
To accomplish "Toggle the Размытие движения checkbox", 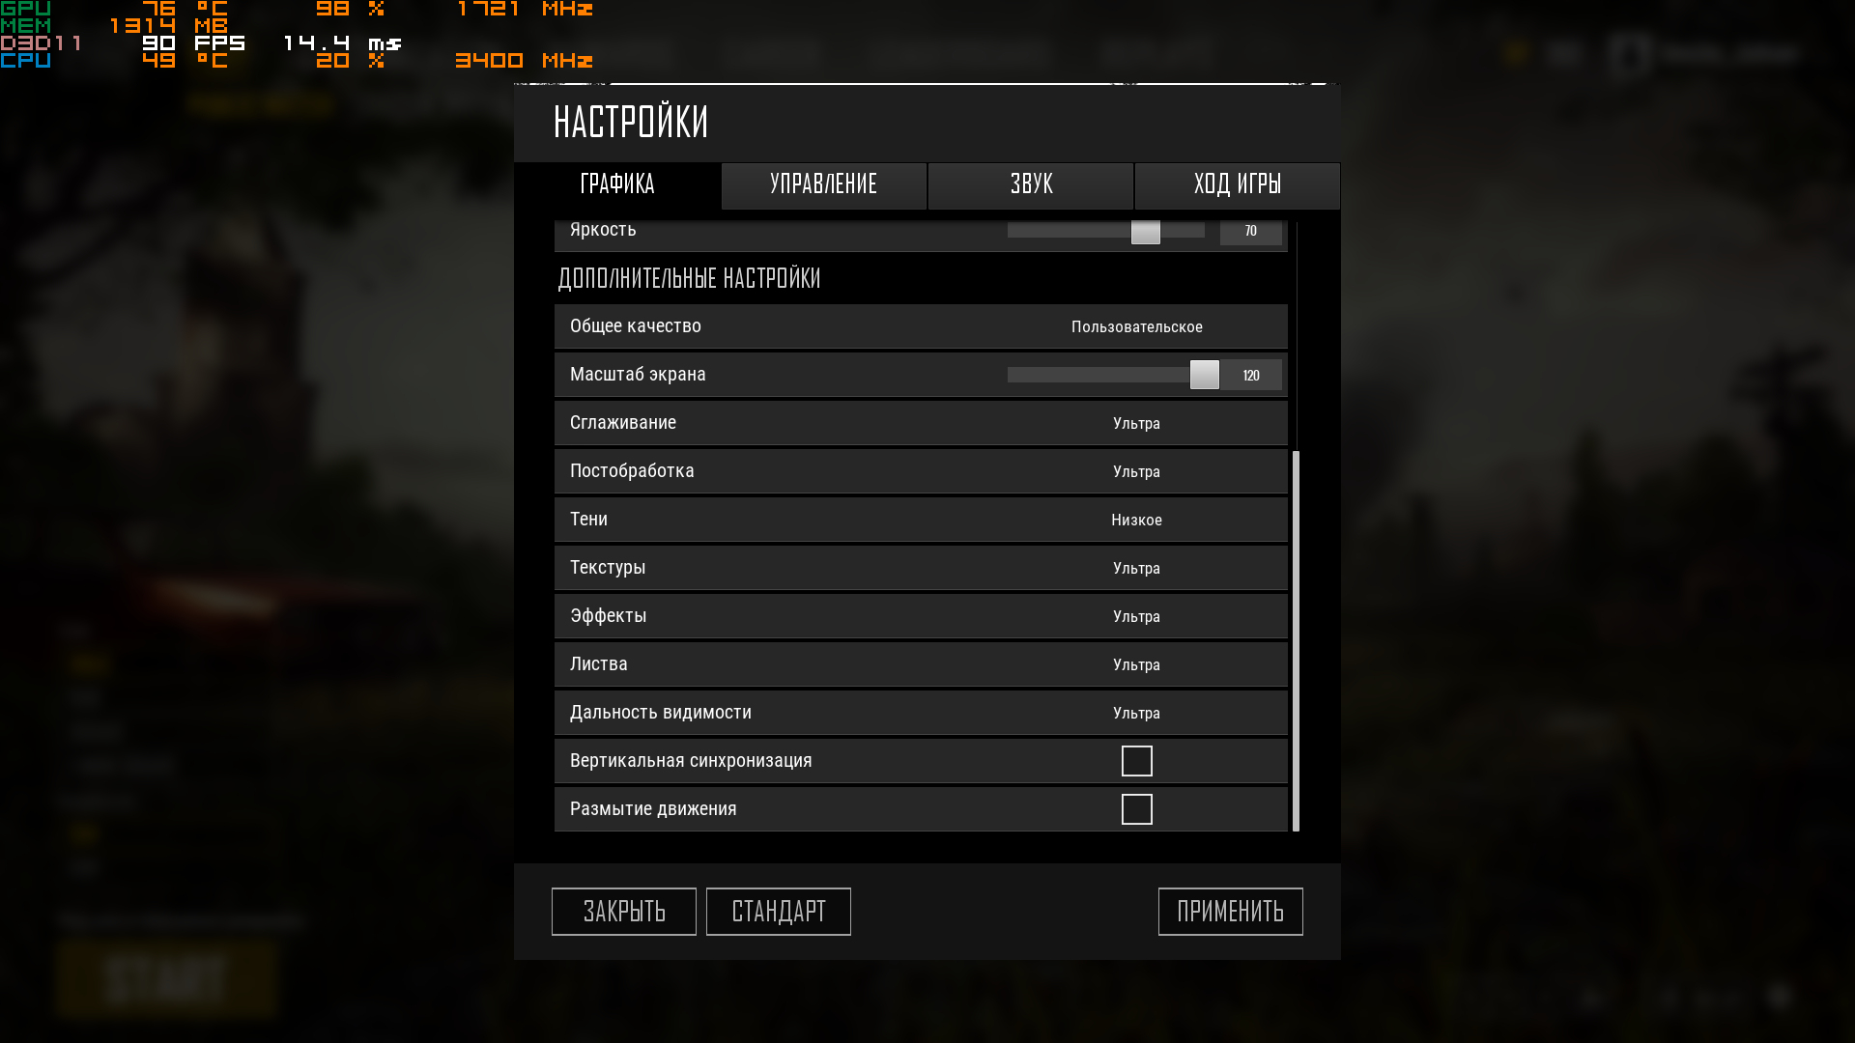I will [x=1137, y=809].
